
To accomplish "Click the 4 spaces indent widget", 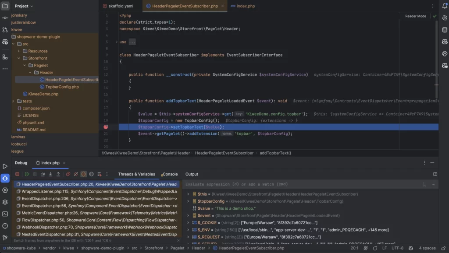I will click(427, 248).
